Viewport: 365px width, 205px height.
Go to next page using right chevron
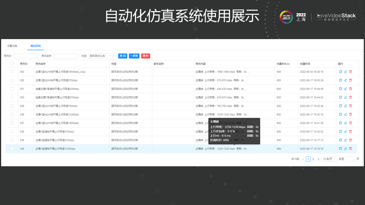[x=318, y=159]
